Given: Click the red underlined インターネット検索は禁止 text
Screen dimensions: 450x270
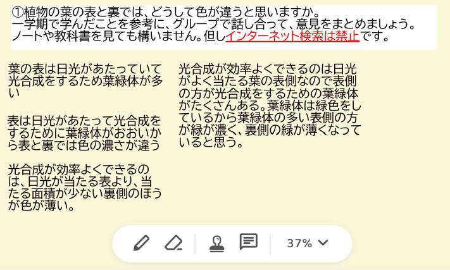Looking at the screenshot, I should coord(292,36).
